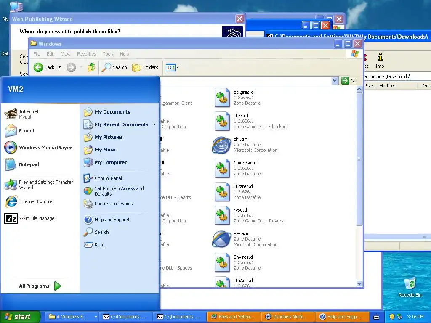Select Cmnresm.dll file
This screenshot has height=323, width=431.
[238, 168]
